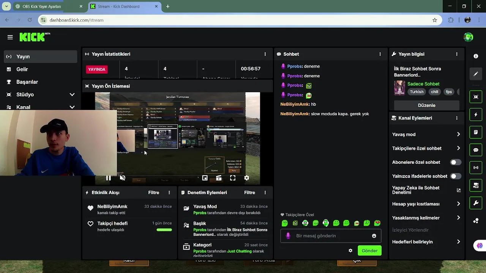This screenshot has width=486, height=273.
Task: Toggle the lightning activity feed widget icon
Action: point(476,115)
